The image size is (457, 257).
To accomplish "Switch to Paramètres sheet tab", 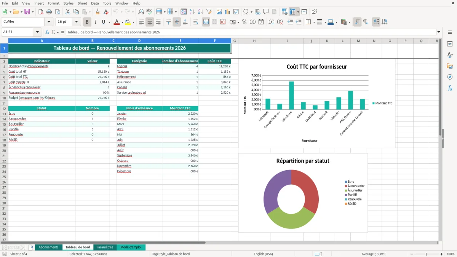I will pyautogui.click(x=105, y=247).
